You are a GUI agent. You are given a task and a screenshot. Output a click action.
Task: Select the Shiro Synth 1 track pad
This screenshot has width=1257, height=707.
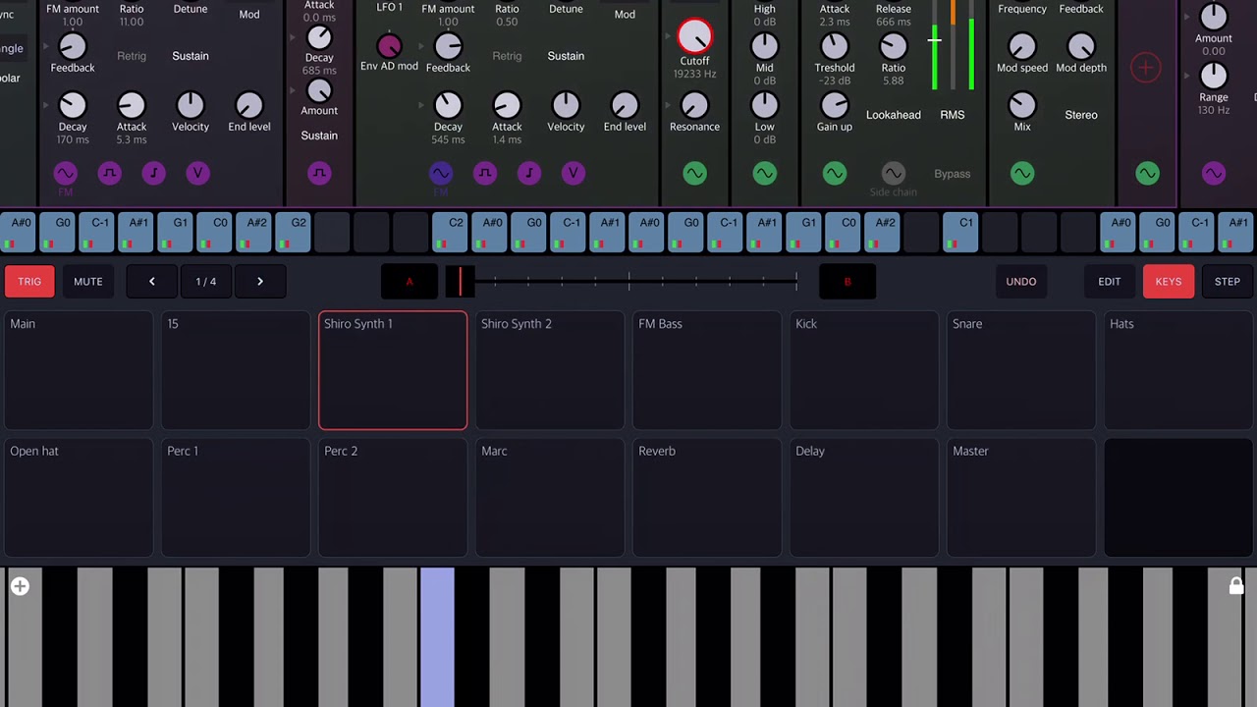[x=393, y=371]
